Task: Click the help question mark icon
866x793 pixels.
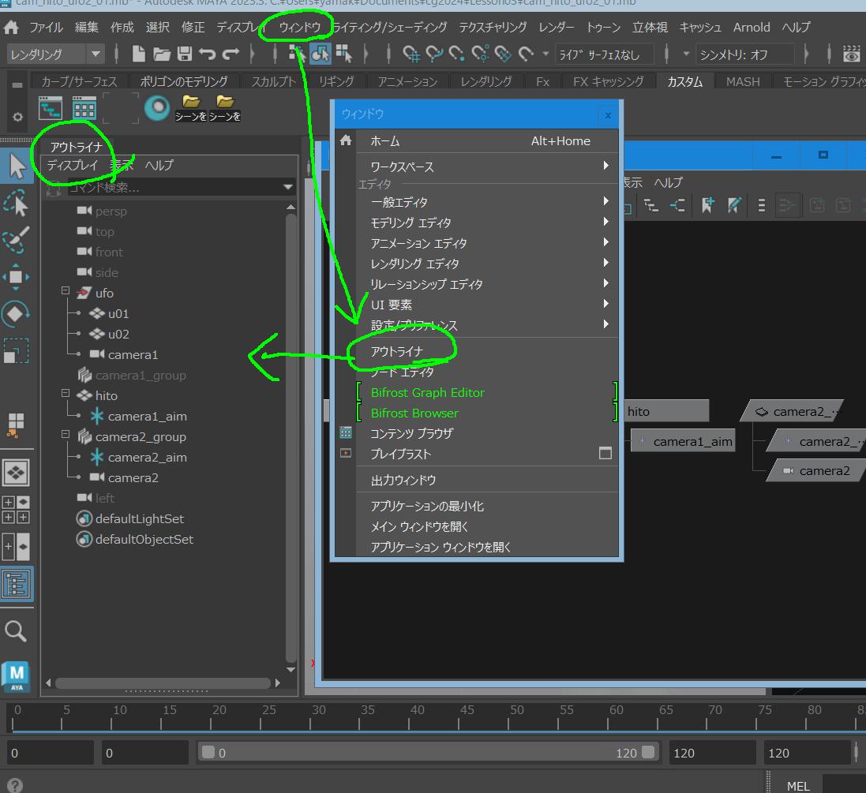Action: pos(15,785)
